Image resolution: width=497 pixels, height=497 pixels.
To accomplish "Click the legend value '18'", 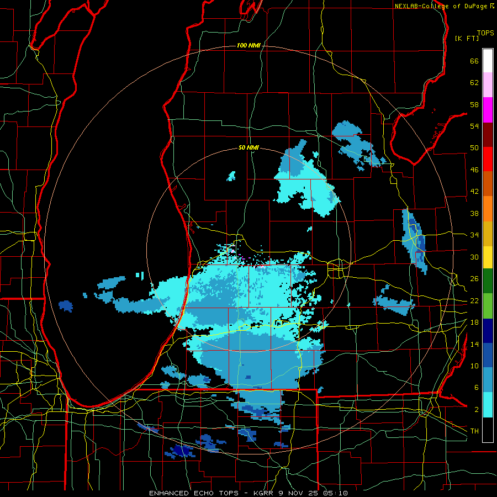I will pyautogui.click(x=474, y=322).
